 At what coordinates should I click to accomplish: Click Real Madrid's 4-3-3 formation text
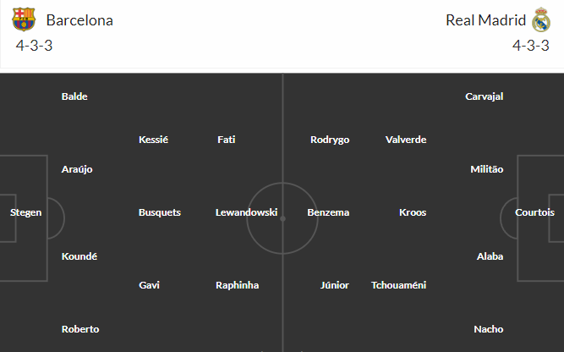click(x=530, y=46)
